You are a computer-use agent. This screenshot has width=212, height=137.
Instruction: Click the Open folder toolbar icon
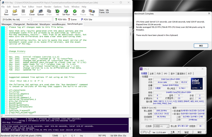(x=15, y=13)
